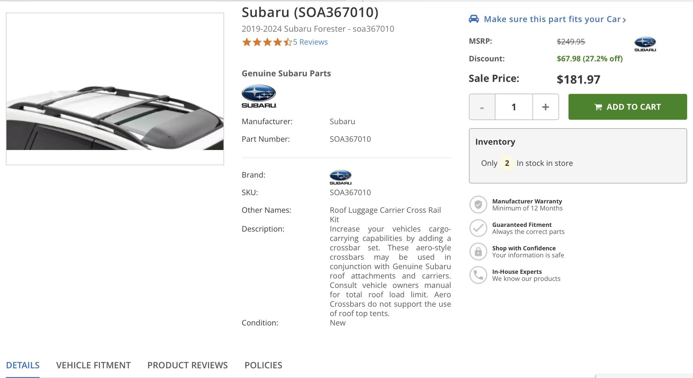Switch to the PRODUCT REVIEWS tab
Image resolution: width=693 pixels, height=378 pixels.
point(187,365)
